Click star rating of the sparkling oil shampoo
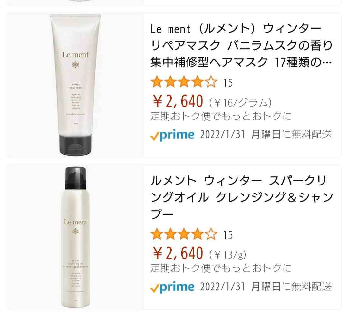This screenshot has height=313, width=348. pos(184,234)
